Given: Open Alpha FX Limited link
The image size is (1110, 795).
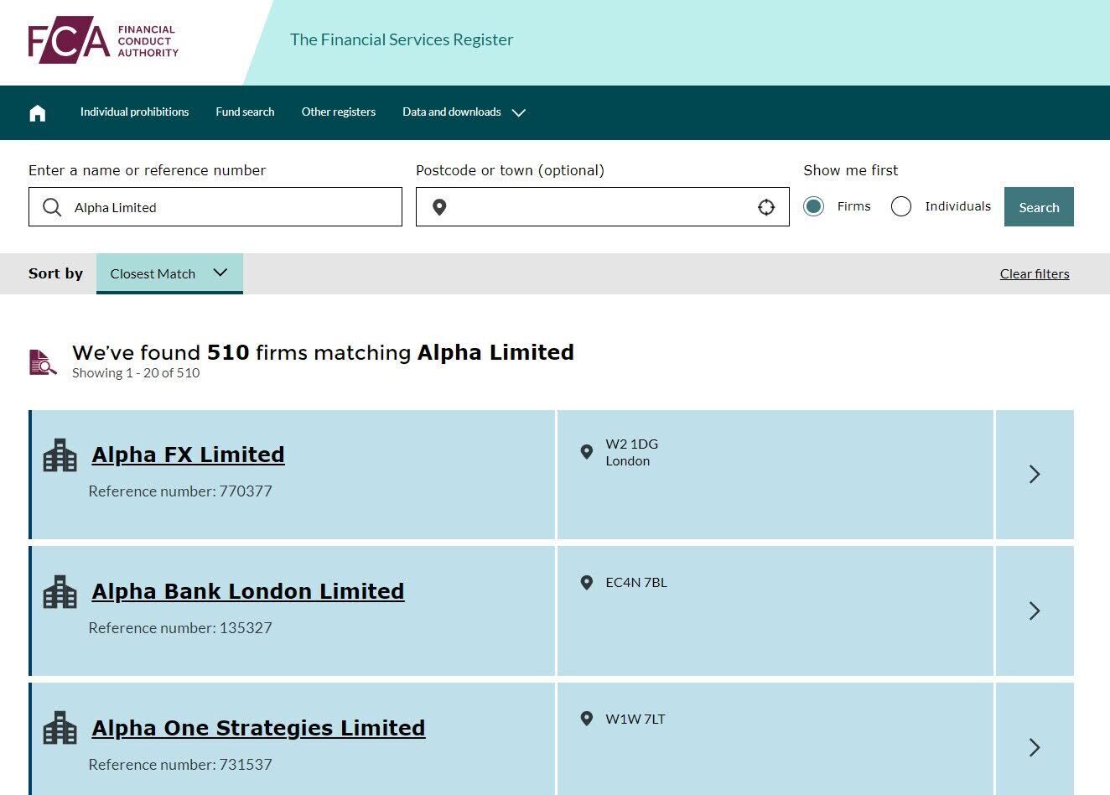Looking at the screenshot, I should tap(188, 455).
